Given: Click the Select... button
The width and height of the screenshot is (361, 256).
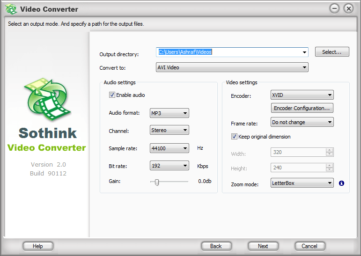Looking at the screenshot, I should [x=332, y=52].
